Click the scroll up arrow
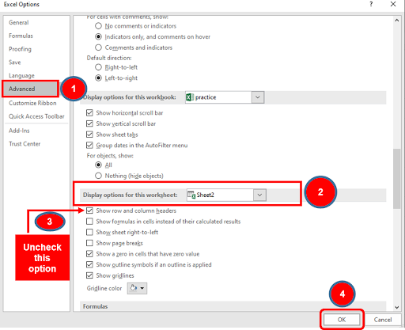 tap(396, 21)
